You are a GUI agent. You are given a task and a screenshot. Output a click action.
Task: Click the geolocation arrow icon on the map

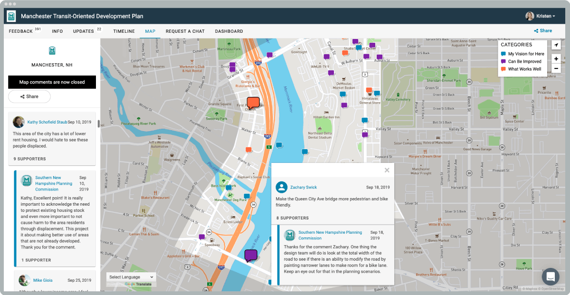coord(556,44)
